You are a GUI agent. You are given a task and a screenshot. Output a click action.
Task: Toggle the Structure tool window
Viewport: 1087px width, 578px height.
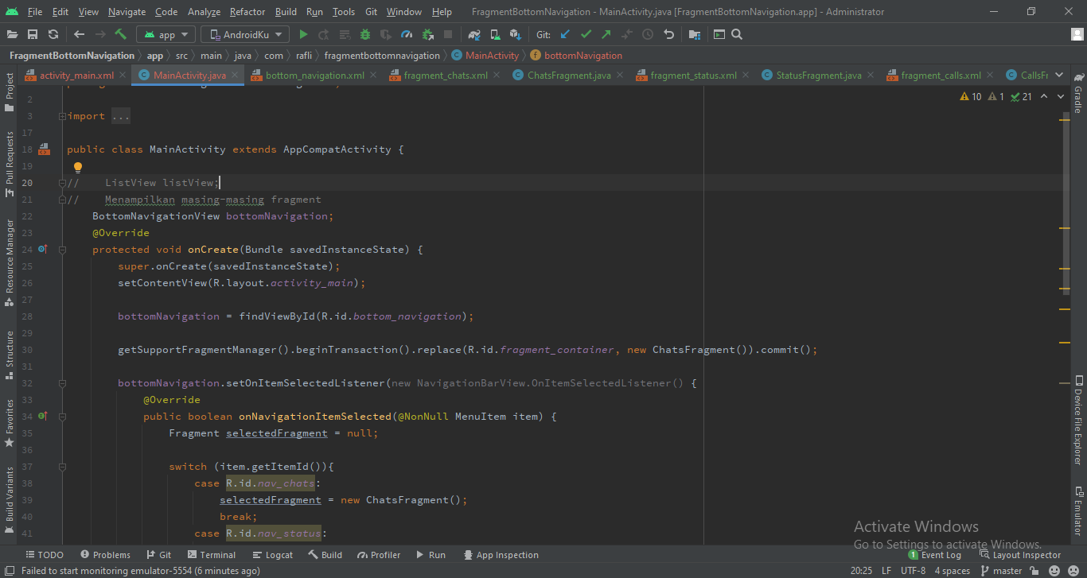point(9,354)
